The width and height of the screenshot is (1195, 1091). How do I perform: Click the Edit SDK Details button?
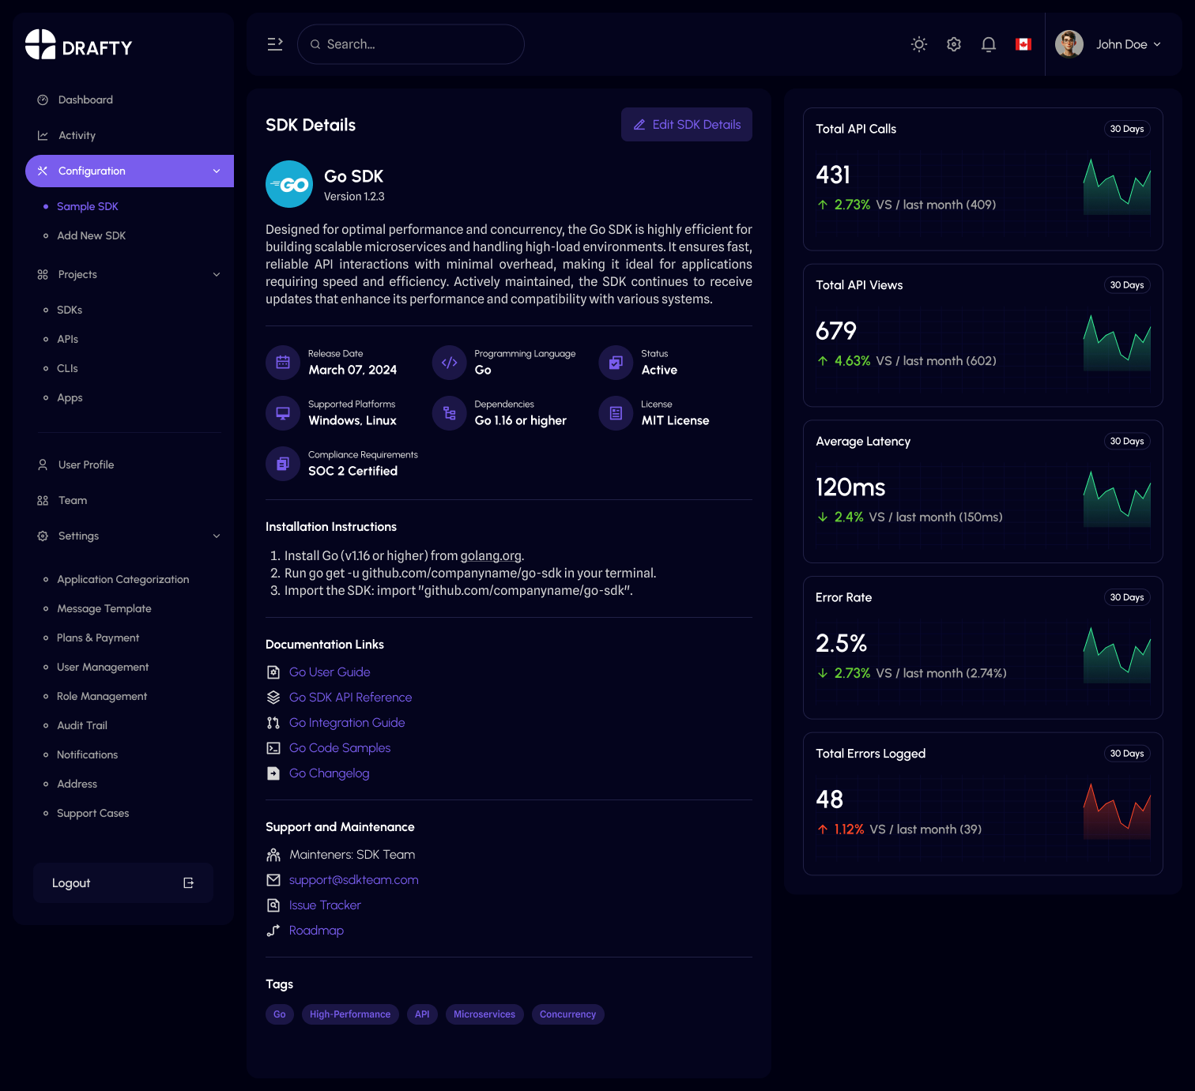(687, 125)
